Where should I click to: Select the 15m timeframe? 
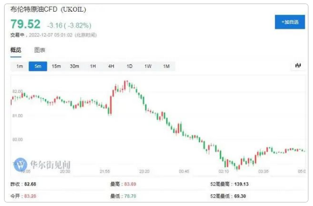(56, 66)
